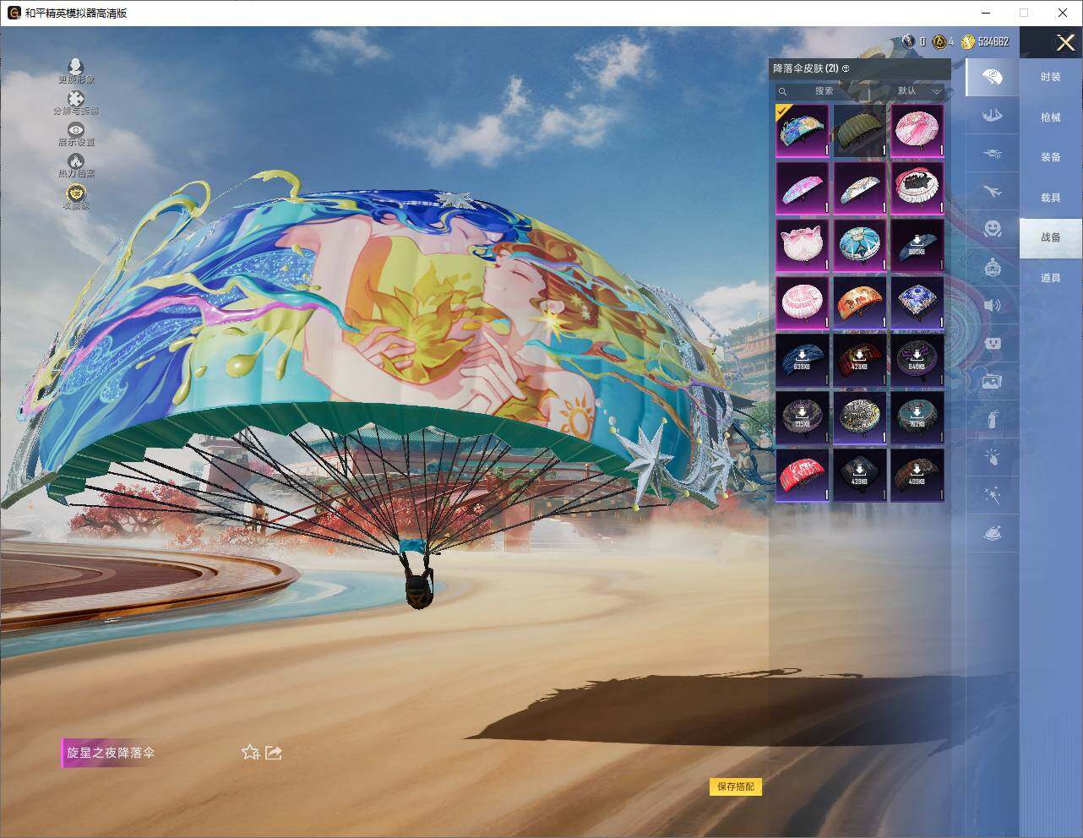Screen dimensions: 1083x838
Task: Select the parachute skins category icon
Action: [992, 77]
